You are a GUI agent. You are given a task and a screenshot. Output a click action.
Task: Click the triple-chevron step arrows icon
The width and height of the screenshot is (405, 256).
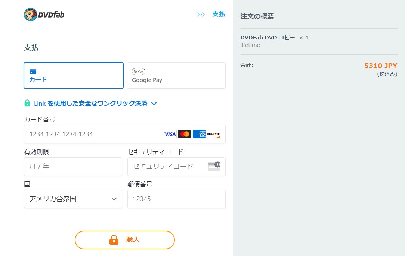pos(201,15)
